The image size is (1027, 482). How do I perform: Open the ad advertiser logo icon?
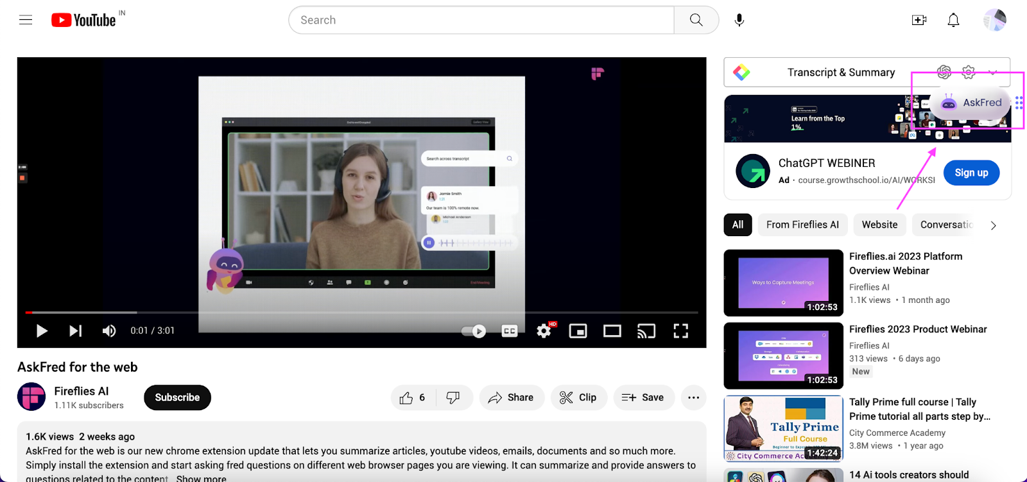(753, 171)
